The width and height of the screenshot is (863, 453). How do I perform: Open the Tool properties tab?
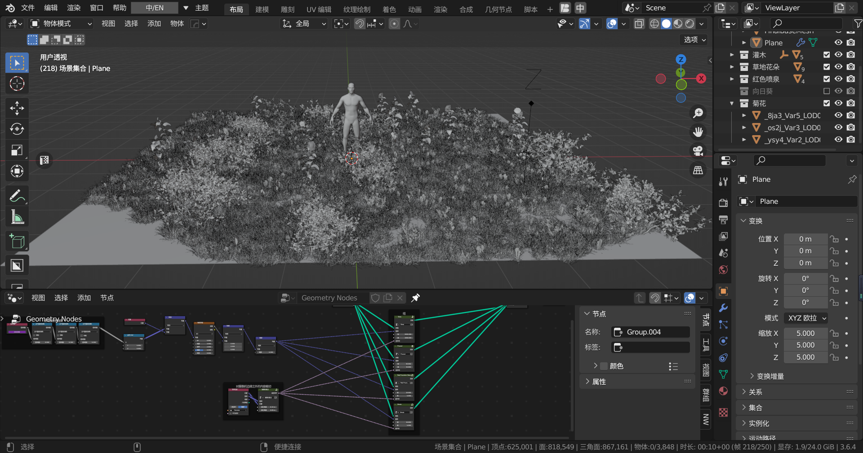coord(723,181)
